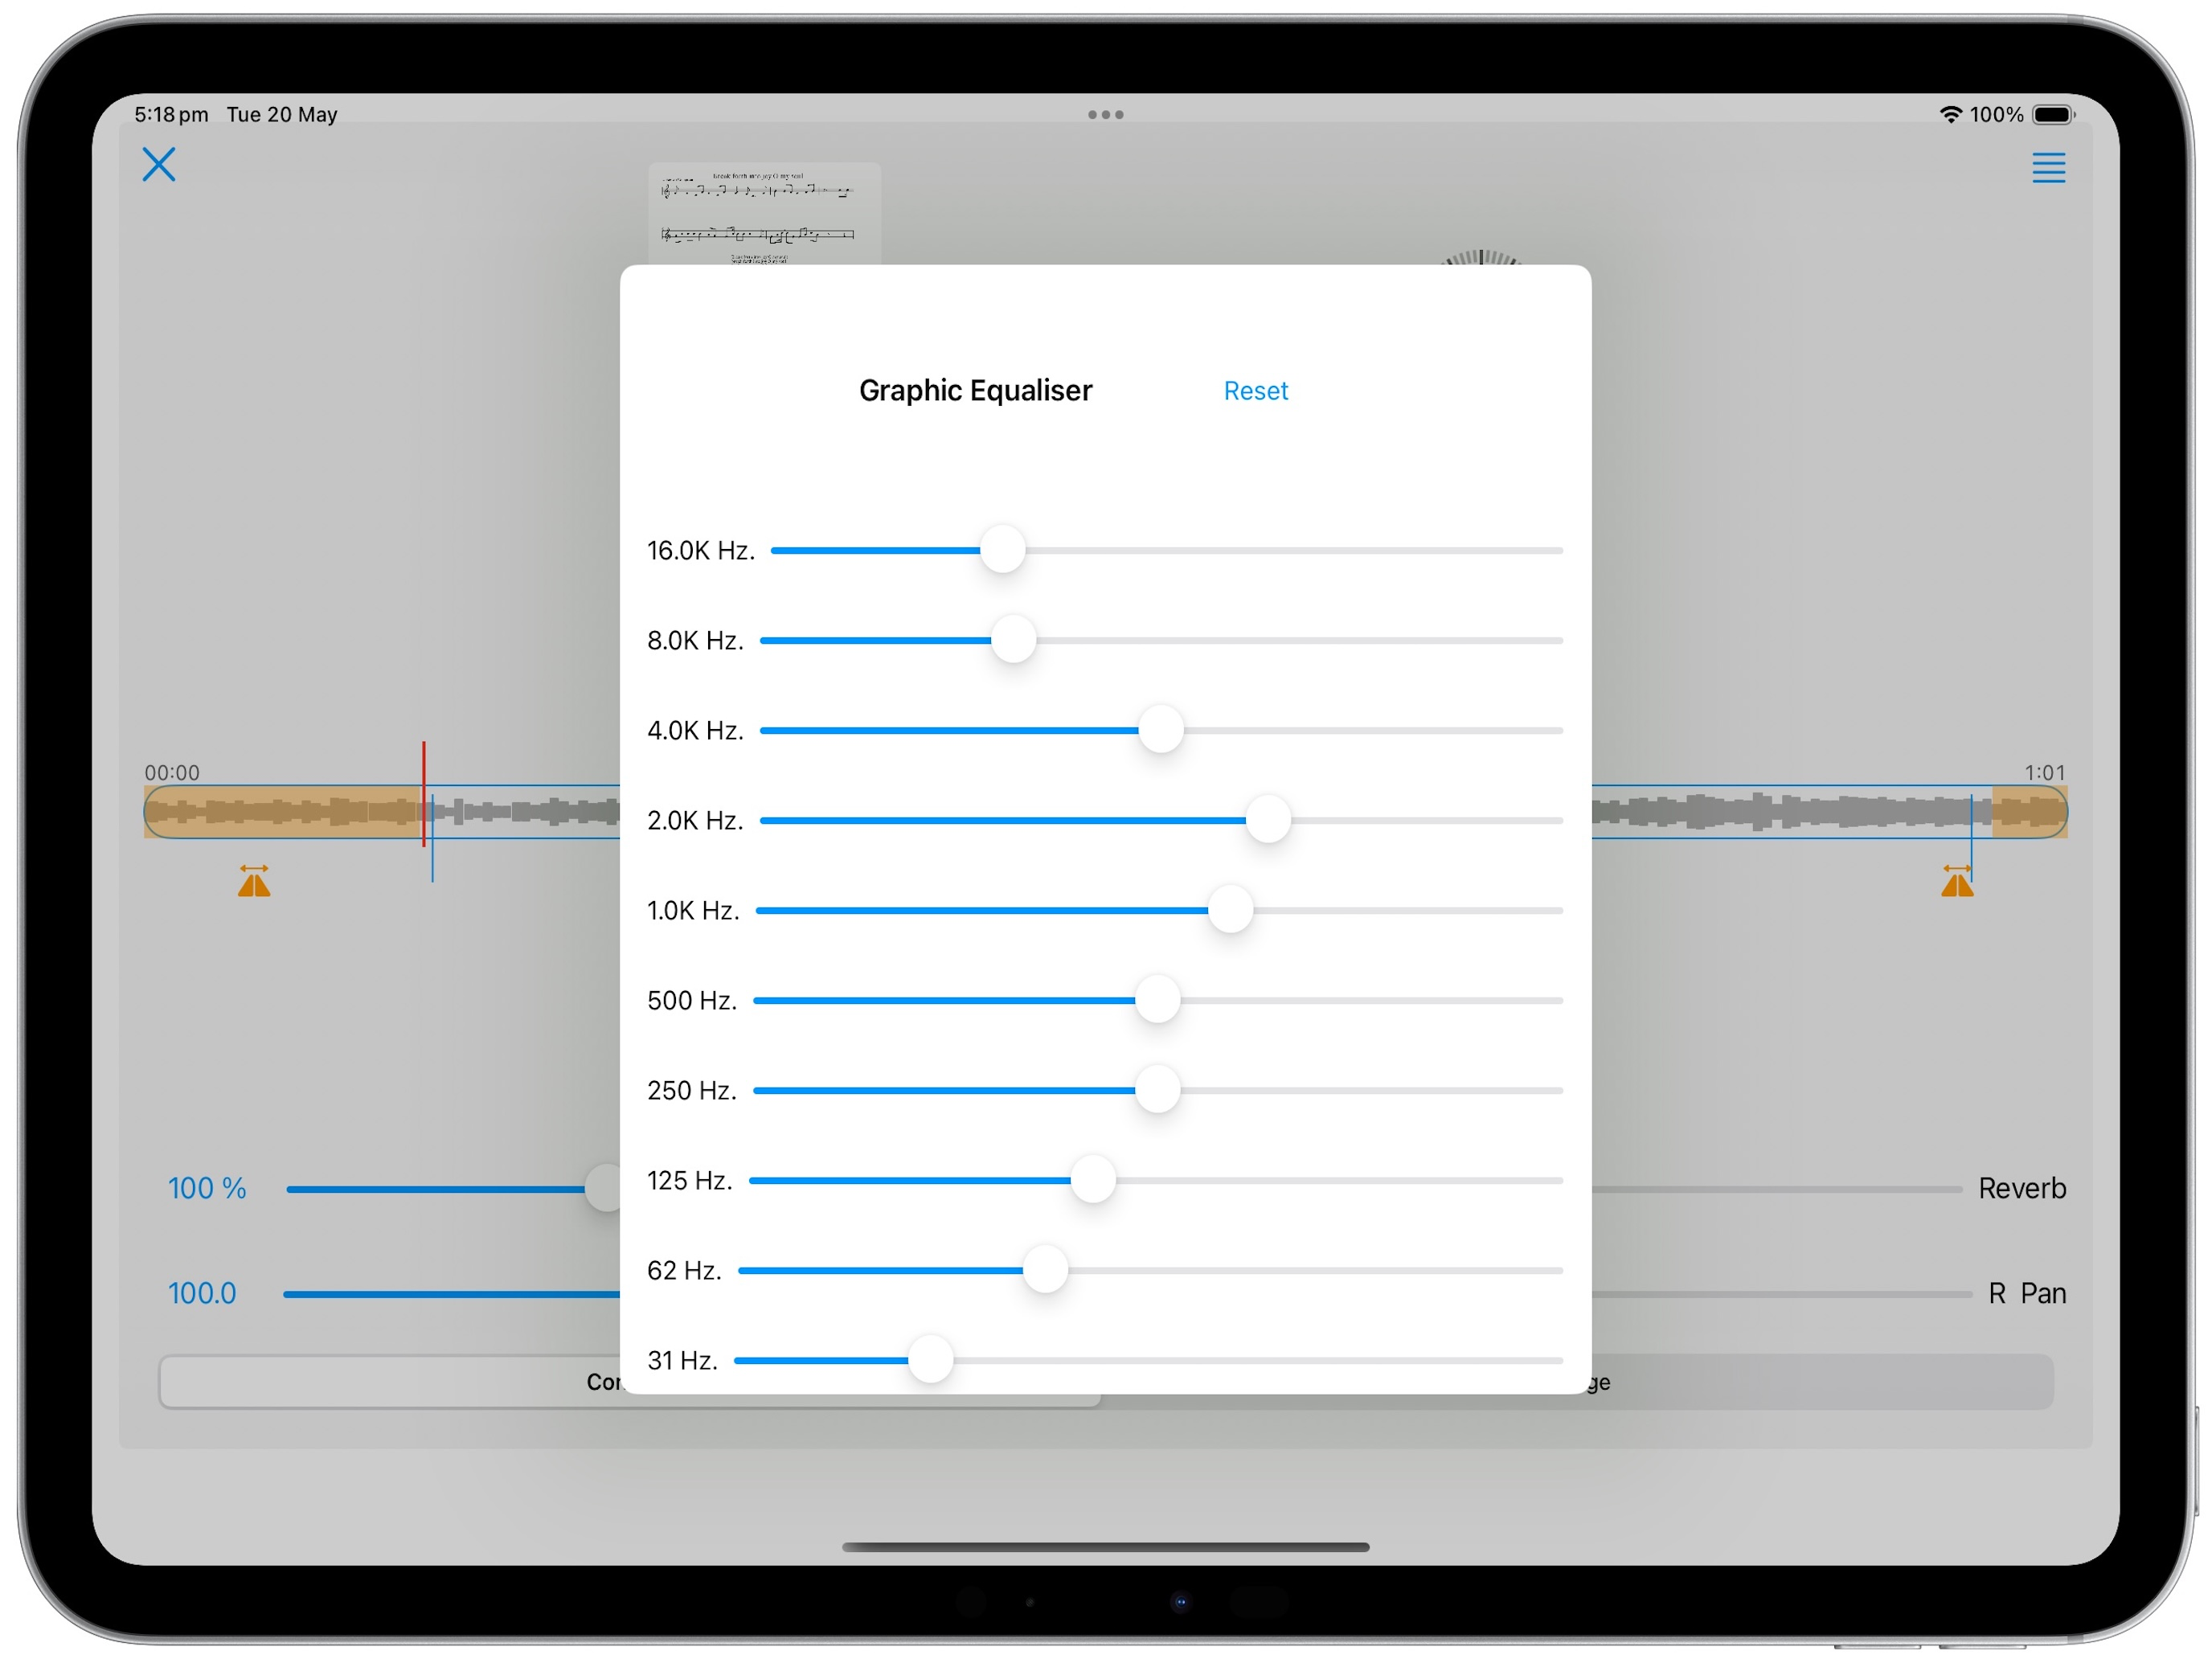
Task: Click the 16.0K Hz. band label
Action: 700,550
